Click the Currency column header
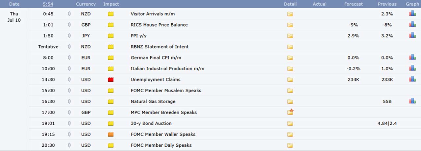Viewport: 421px width, 151px height. click(x=86, y=4)
